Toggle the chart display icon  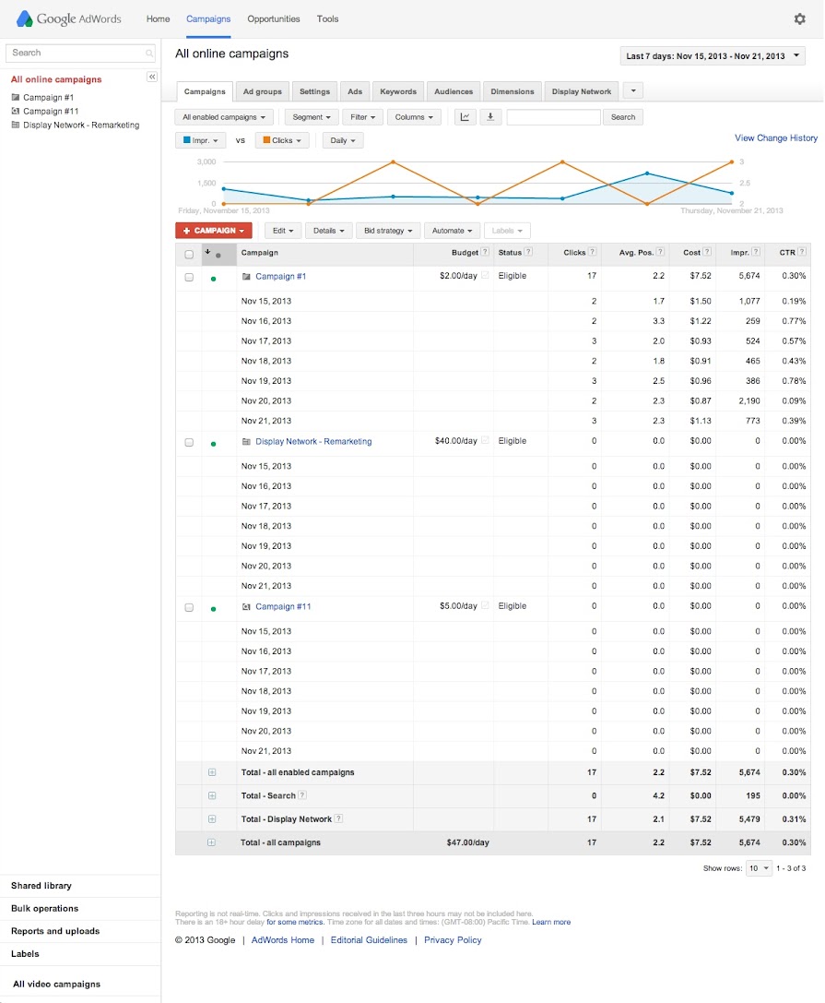coord(465,117)
